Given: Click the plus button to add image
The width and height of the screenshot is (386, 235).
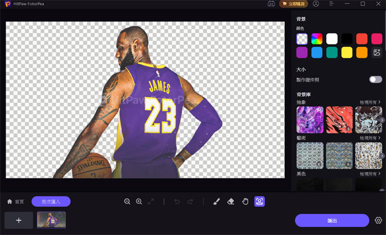Looking at the screenshot, I should [19, 220].
